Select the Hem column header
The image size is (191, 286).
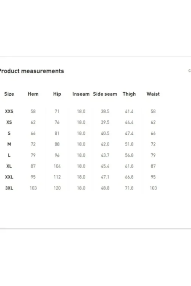click(x=33, y=94)
